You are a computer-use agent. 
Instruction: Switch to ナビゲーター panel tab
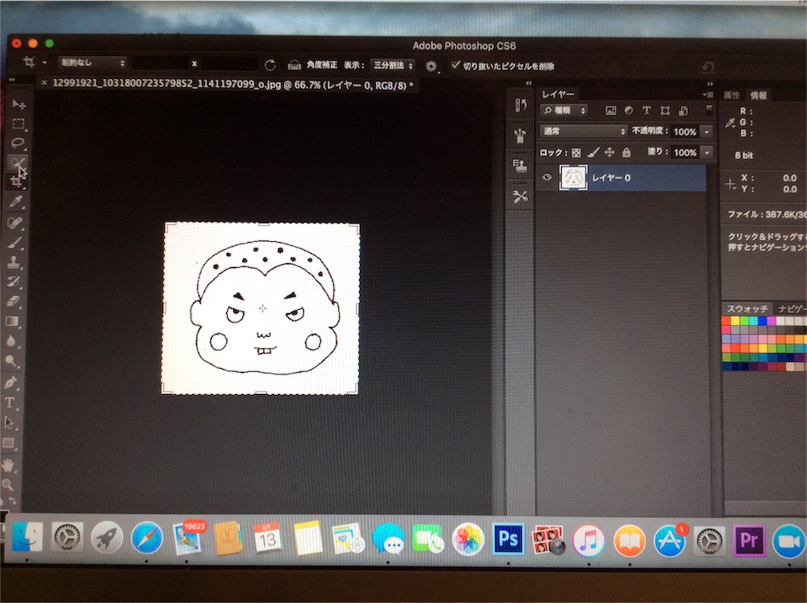coord(792,308)
